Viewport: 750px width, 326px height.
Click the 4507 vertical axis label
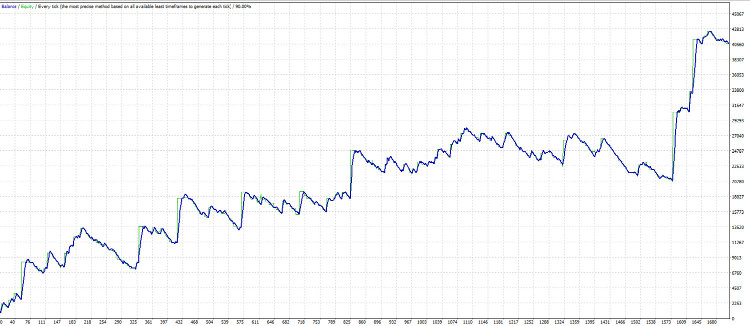(x=737, y=288)
